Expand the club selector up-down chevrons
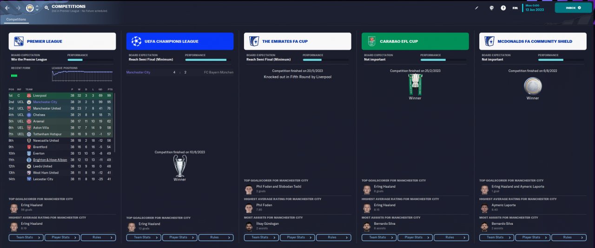Screen dimensions: 595x248 pyautogui.click(x=37, y=8)
